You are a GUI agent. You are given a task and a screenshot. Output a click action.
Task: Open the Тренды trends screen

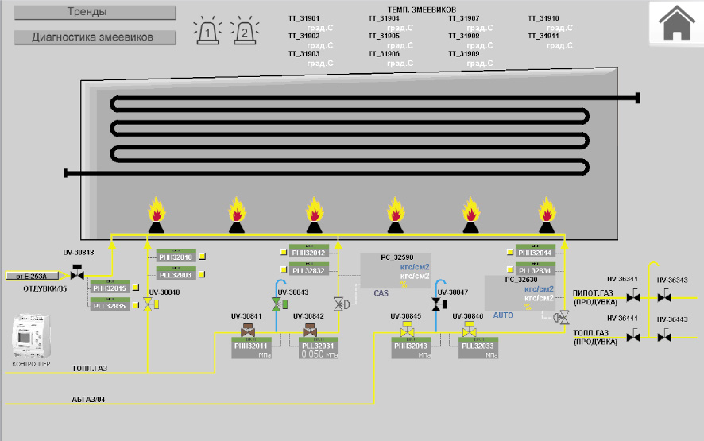(95, 12)
